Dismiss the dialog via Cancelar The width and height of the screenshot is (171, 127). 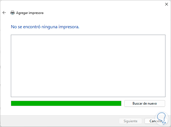(156, 121)
